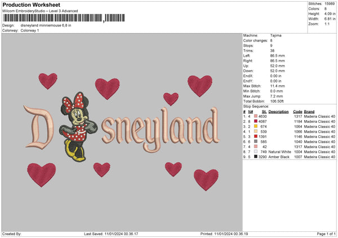Click the Minnie Mouse figure in the design preview

click(x=78, y=127)
